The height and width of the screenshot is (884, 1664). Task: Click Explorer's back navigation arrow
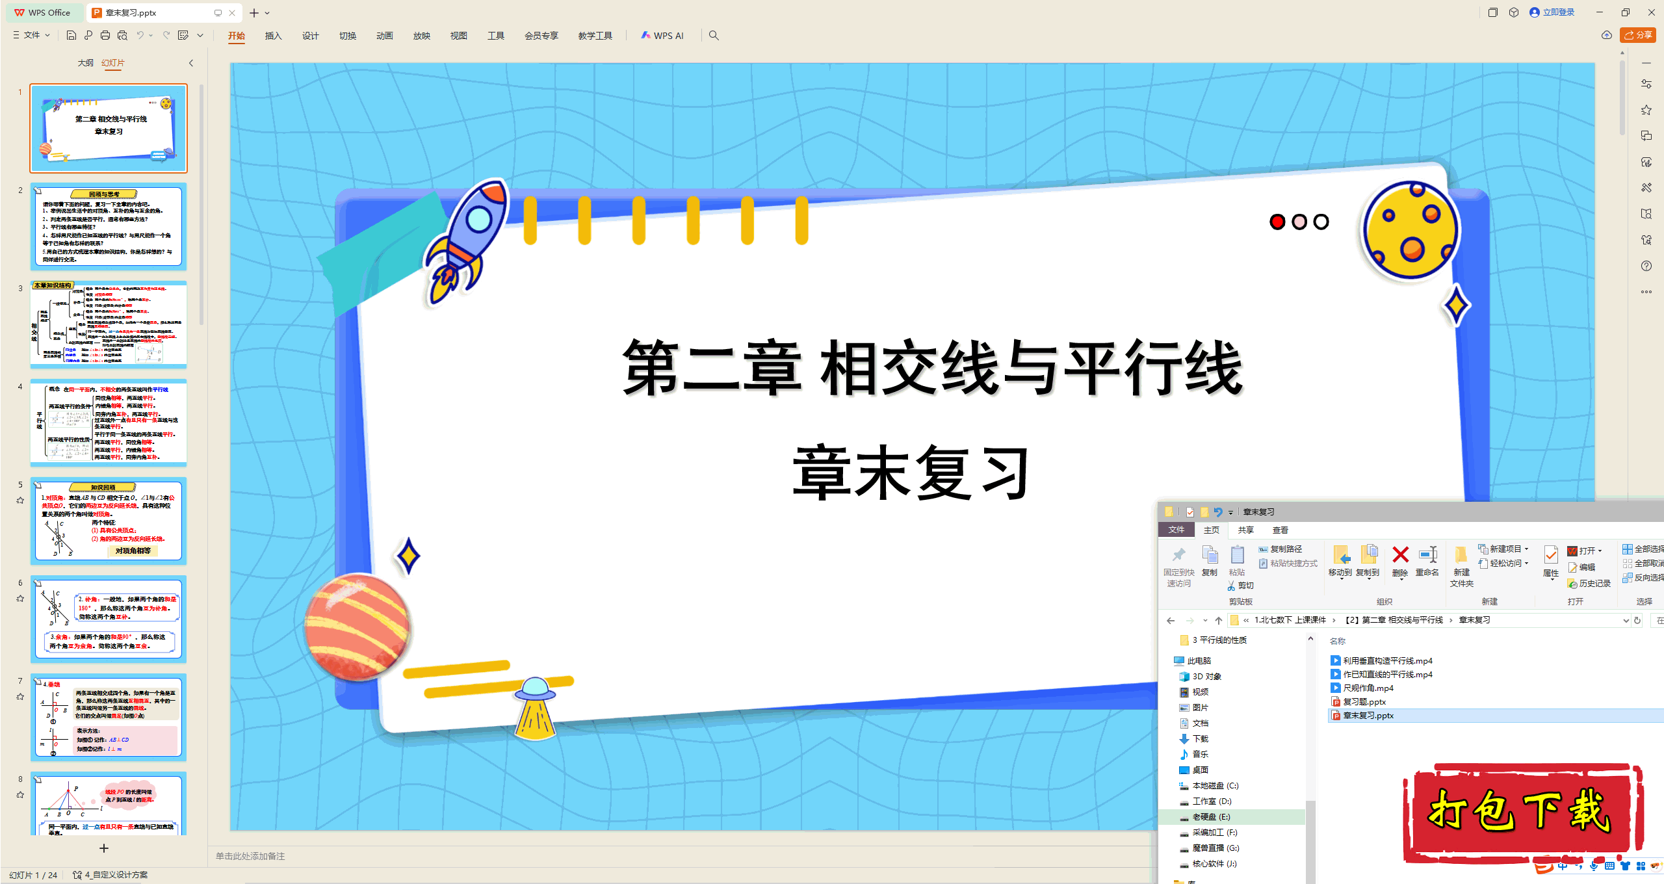1171,621
